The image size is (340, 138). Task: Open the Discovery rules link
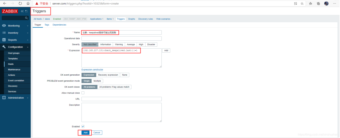point(145,19)
